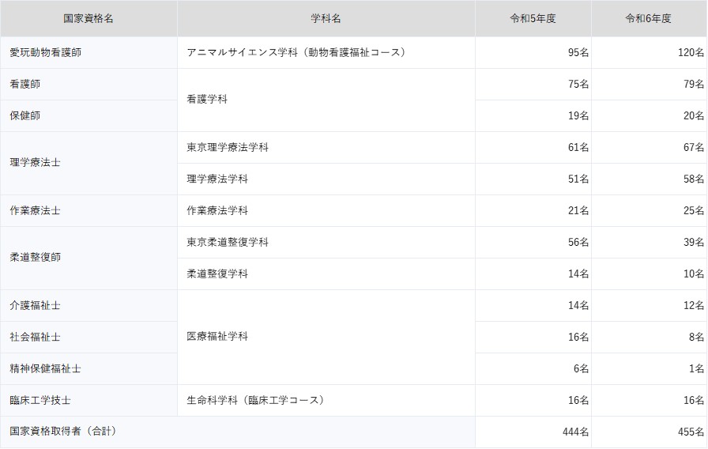Click the 精神保健福祉士 row label
Screen dimensions: 708x449
tap(46, 368)
